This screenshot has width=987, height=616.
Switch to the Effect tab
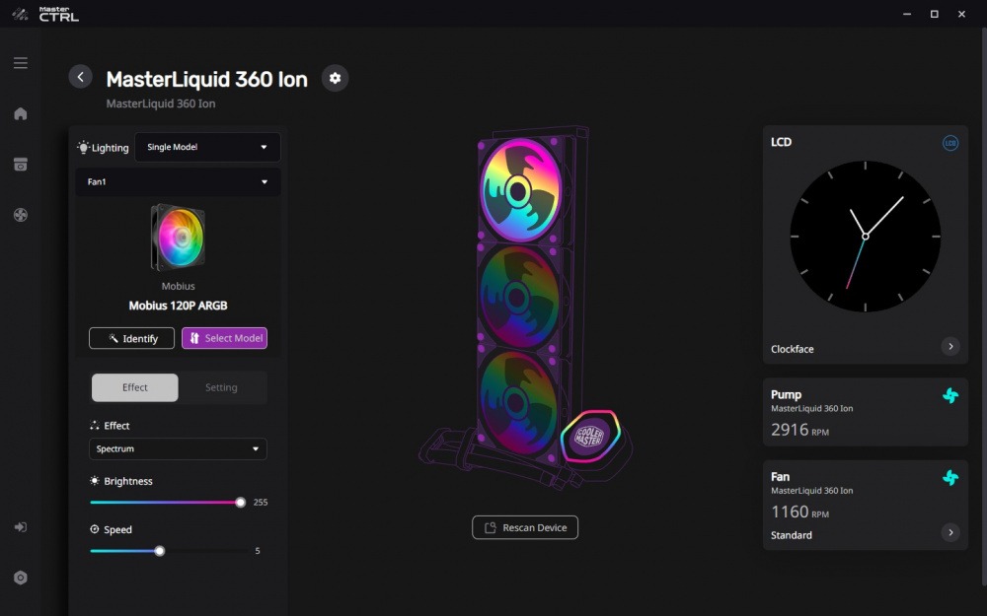134,387
